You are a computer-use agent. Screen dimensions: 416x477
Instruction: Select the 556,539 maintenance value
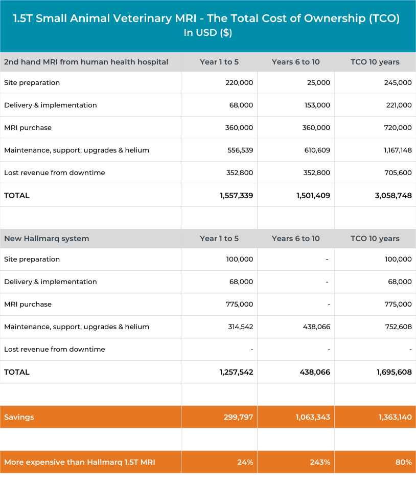240,150
